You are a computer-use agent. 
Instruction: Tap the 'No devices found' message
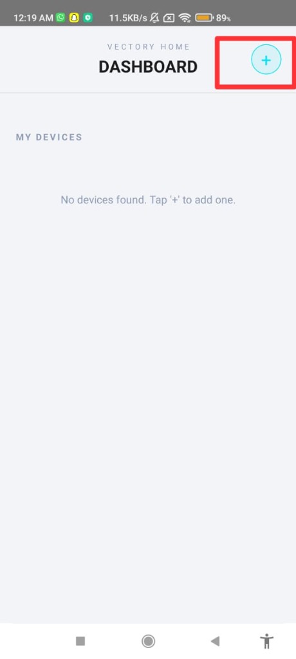(x=148, y=200)
